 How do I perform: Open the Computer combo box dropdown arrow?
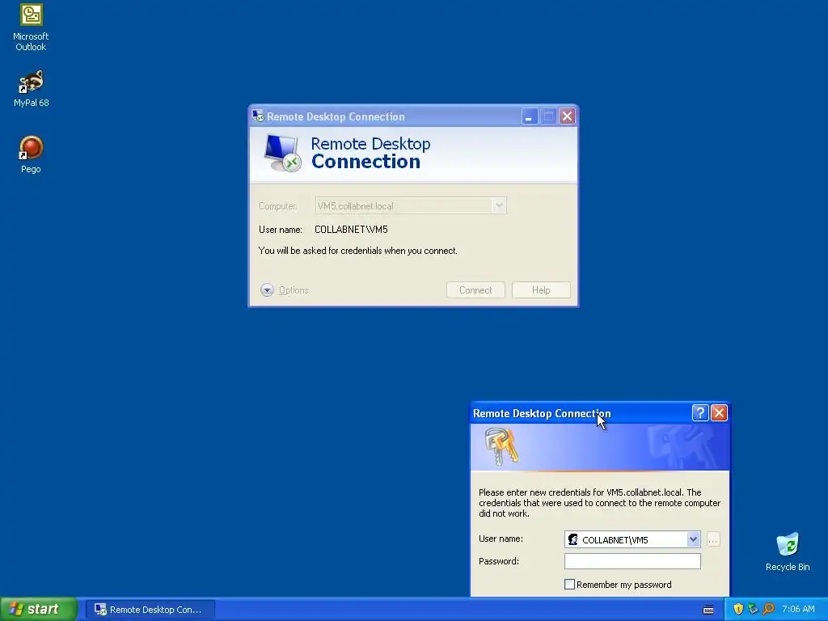pos(498,205)
